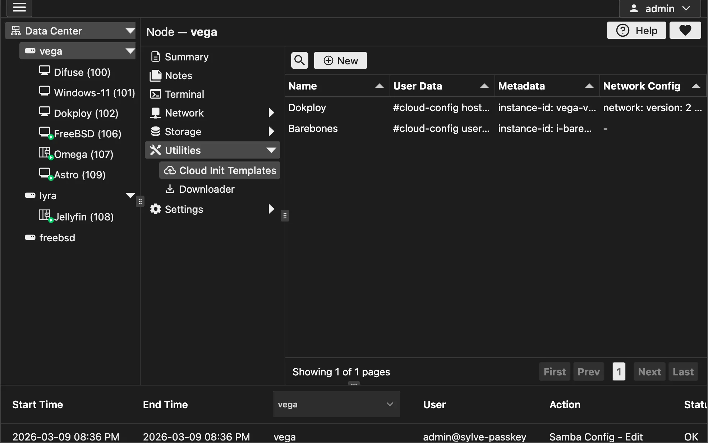Click the Summary icon for vega

[155, 56]
